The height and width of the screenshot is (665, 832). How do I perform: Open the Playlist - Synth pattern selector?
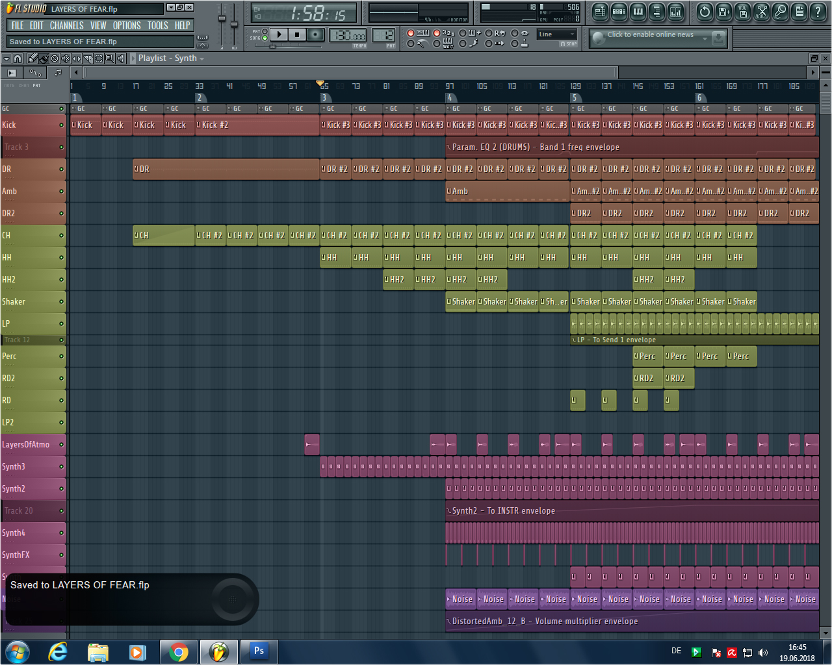pyautogui.click(x=171, y=58)
